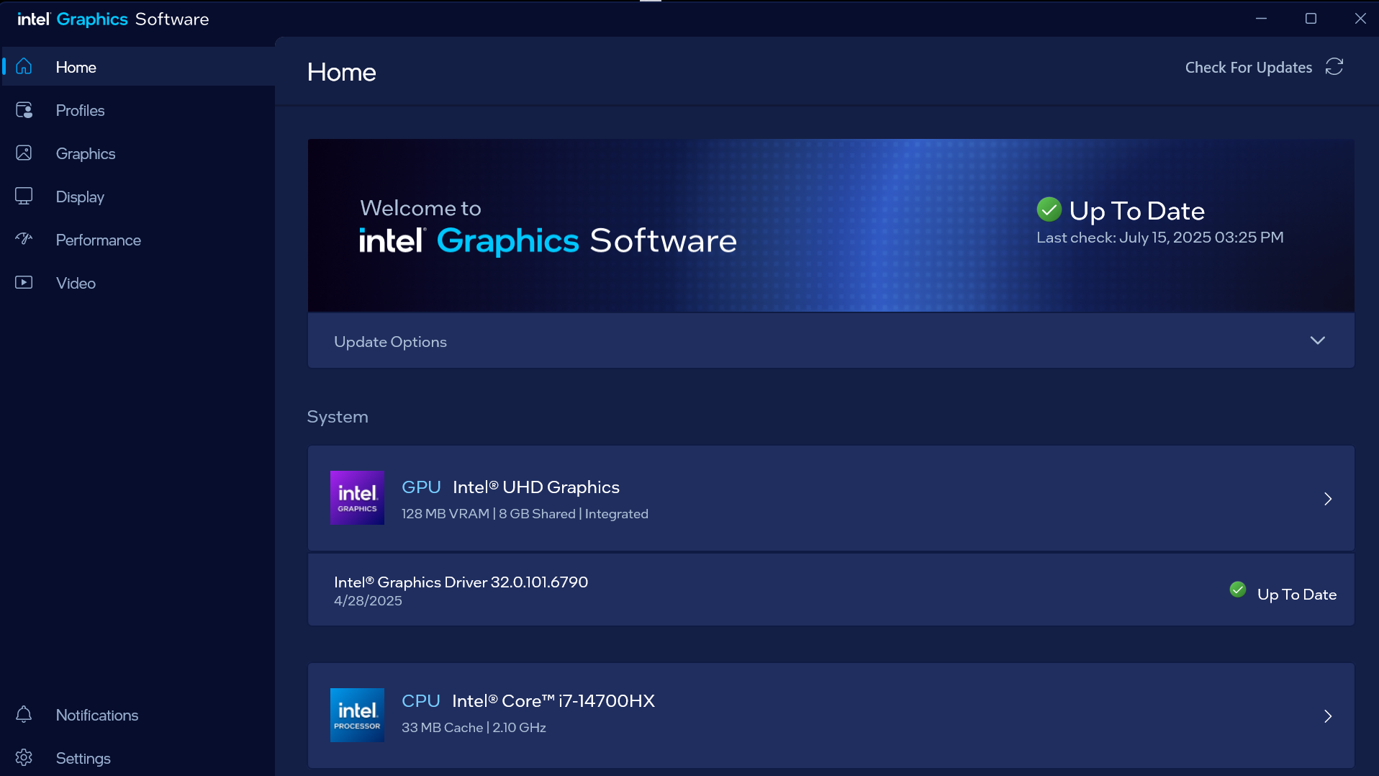Click the 128 MB VRAM specs line
This screenshot has width=1379, height=776.
click(525, 514)
